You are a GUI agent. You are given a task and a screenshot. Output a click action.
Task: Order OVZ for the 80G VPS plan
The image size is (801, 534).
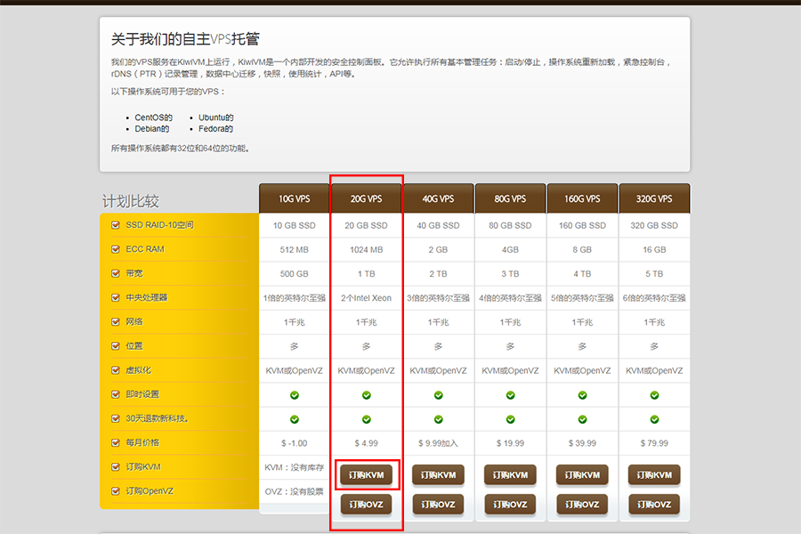pos(510,505)
